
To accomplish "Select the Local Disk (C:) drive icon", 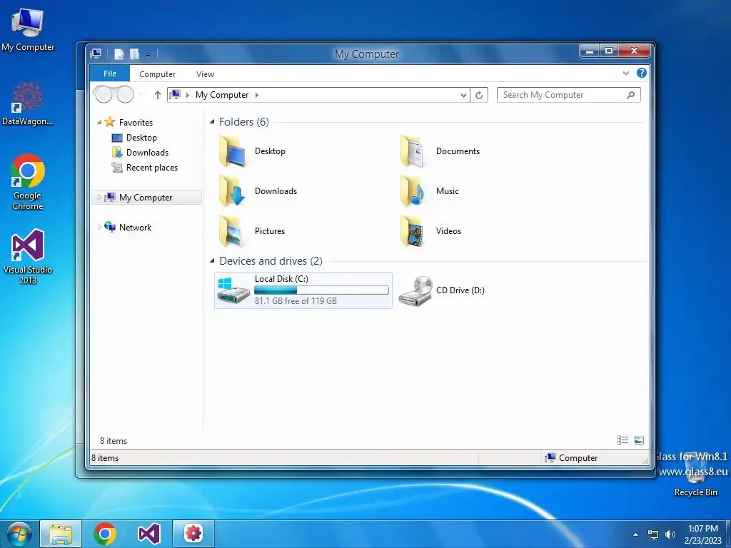I will 233,290.
